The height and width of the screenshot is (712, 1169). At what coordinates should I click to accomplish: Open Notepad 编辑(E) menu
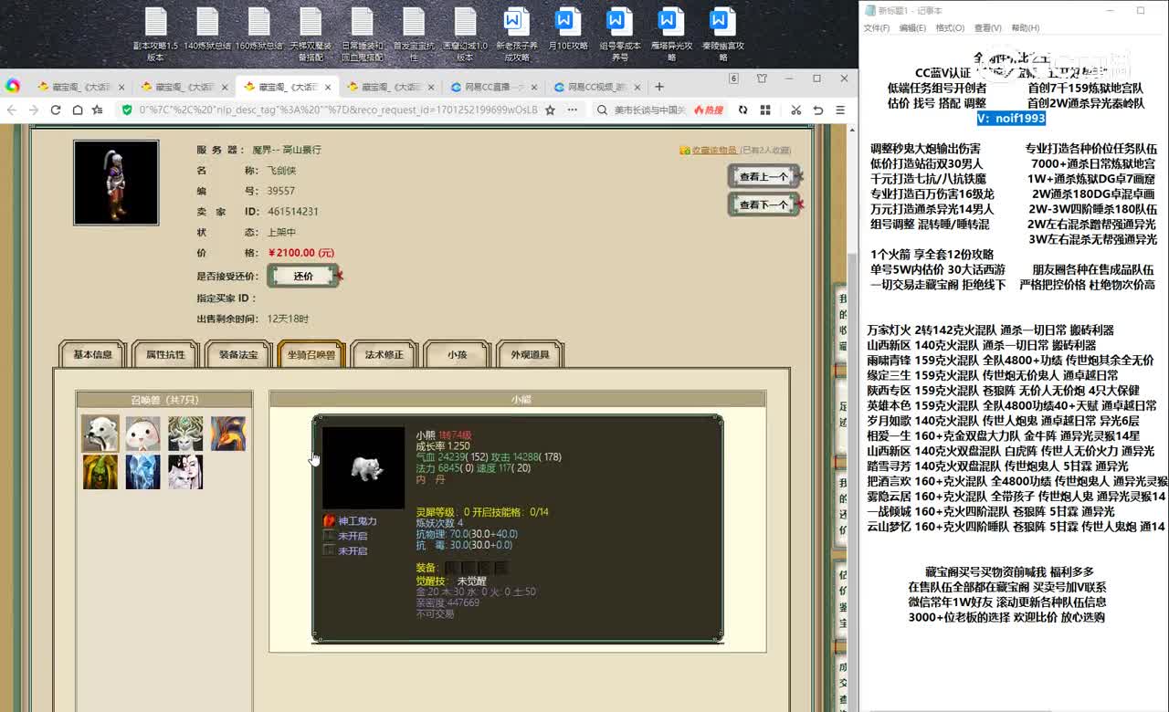point(912,28)
